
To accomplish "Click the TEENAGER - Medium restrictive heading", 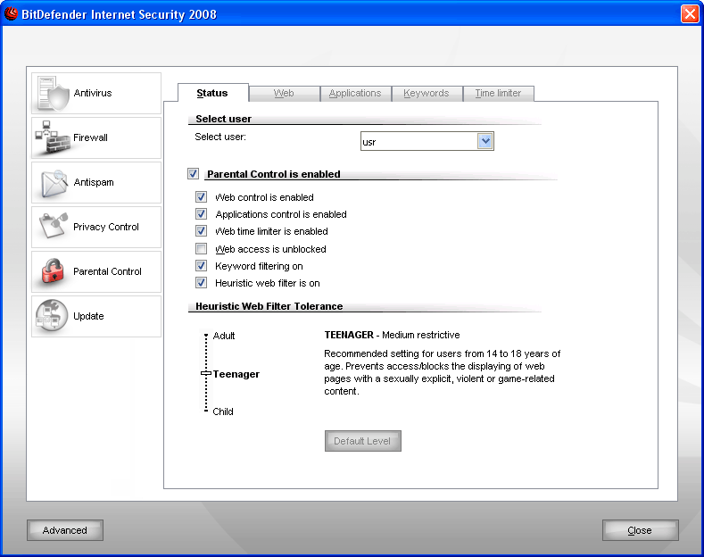I will pyautogui.click(x=392, y=335).
